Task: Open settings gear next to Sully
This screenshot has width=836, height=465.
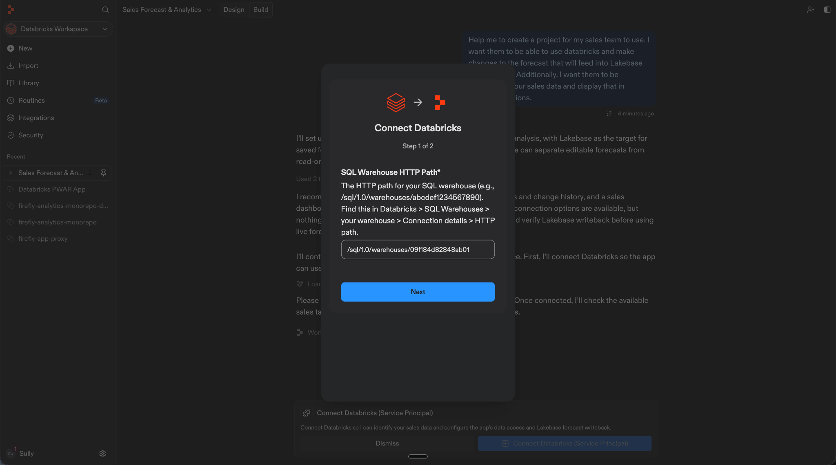Action: coord(102,453)
